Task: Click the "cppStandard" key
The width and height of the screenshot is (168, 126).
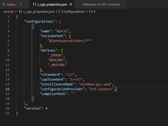Action: (x=52, y=79)
